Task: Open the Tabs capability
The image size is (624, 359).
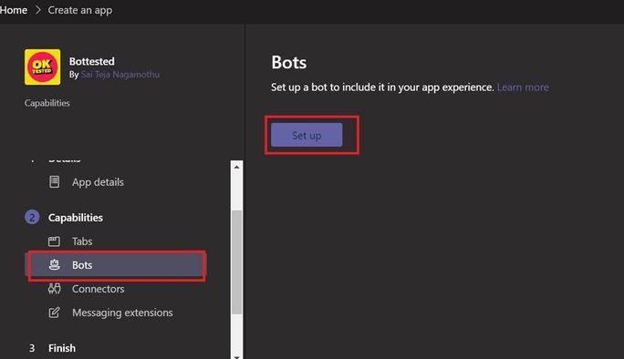Action: tap(82, 241)
